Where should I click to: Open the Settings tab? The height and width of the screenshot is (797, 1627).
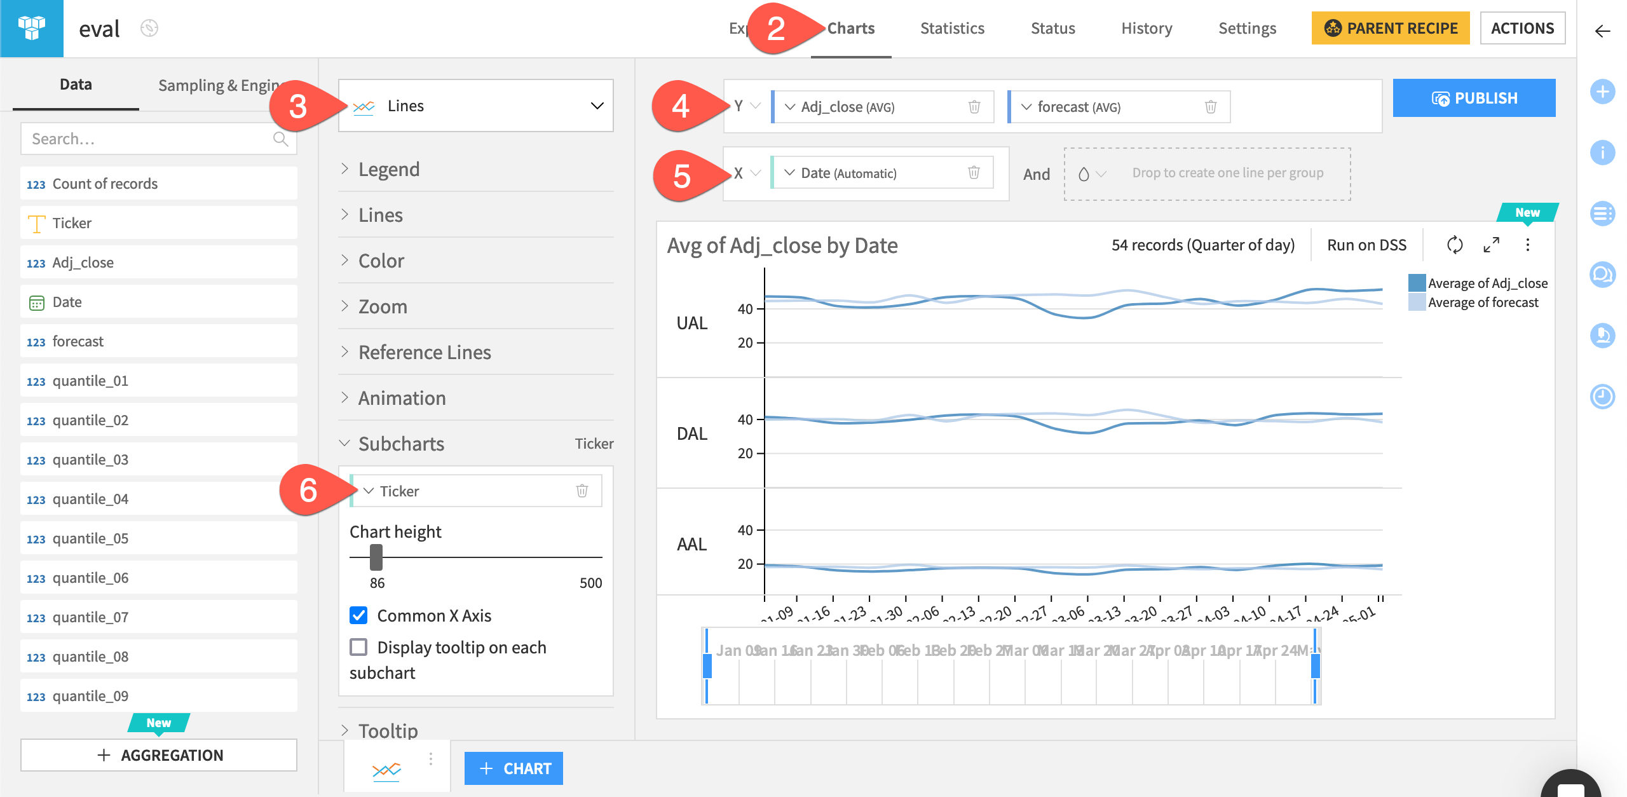tap(1247, 28)
